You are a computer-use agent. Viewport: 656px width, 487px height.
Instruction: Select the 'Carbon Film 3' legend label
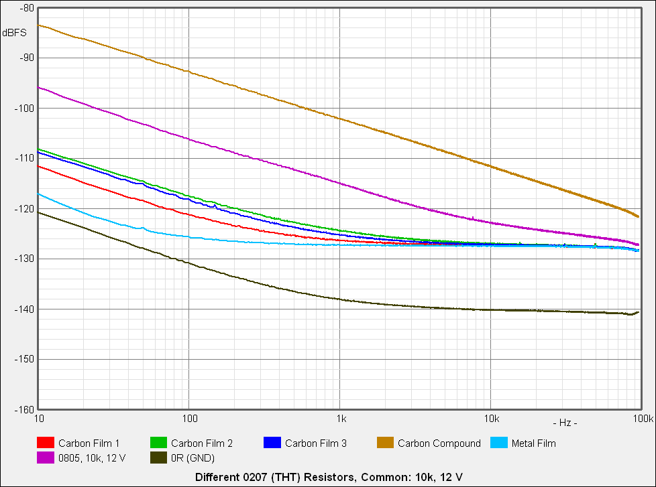[316, 443]
